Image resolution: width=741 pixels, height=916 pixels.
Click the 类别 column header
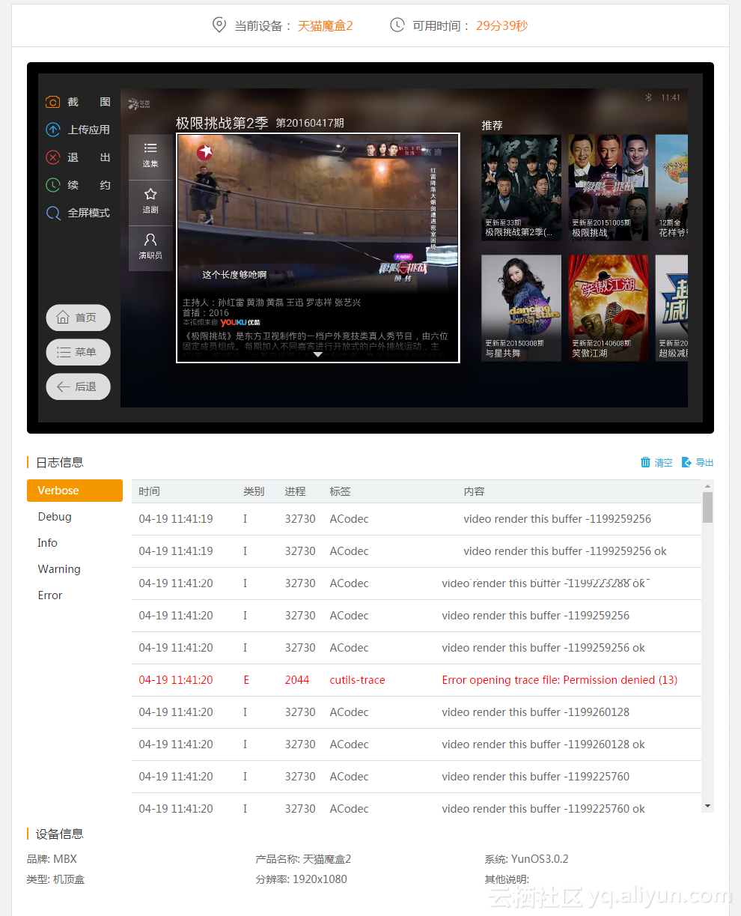coord(254,491)
